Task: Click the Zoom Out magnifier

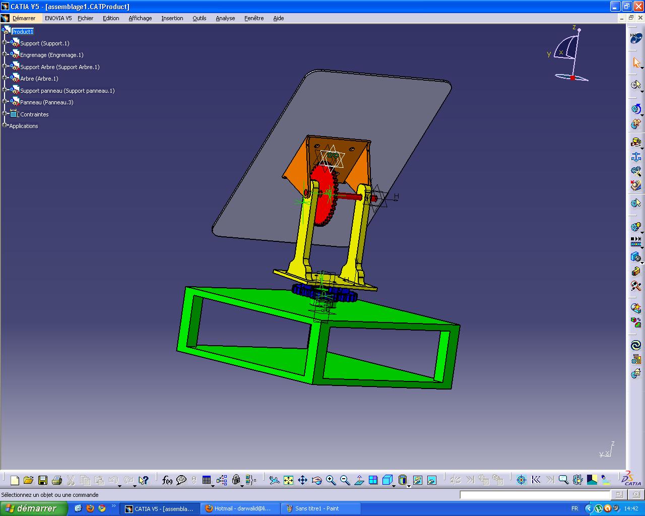Action: tap(345, 480)
